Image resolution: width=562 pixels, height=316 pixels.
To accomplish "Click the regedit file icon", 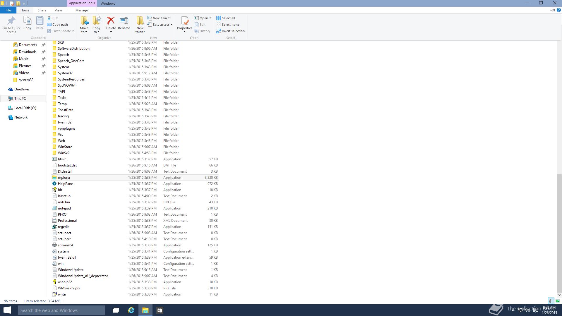I will pos(54,227).
